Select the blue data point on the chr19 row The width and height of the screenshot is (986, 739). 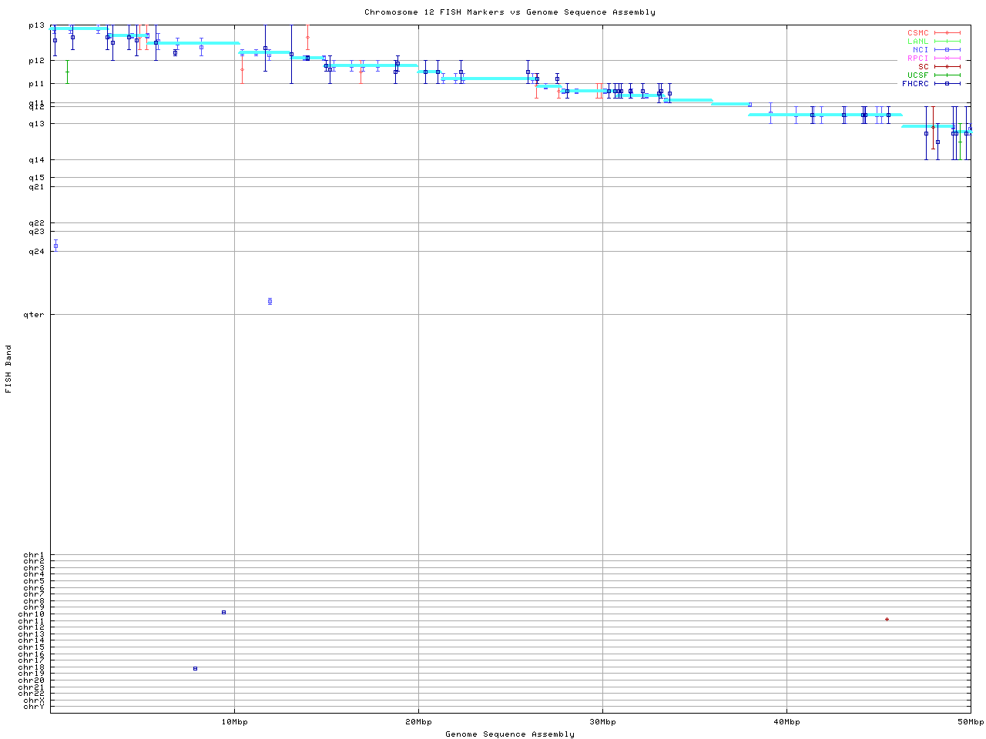pos(195,668)
